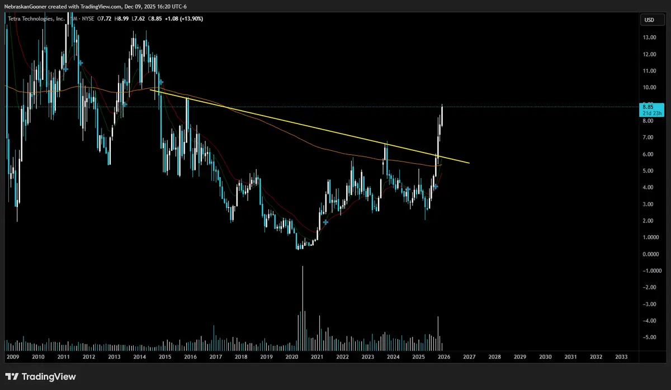Click the 2025 time axis label
The width and height of the screenshot is (671, 390).
418,356
